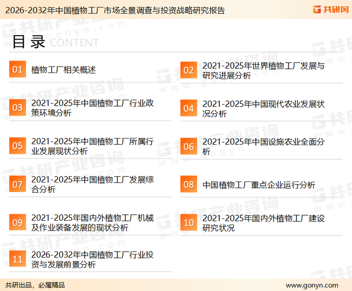Screen dimensions: 352x291
Task: Click the orange 02 number badge
Action: click(189, 70)
